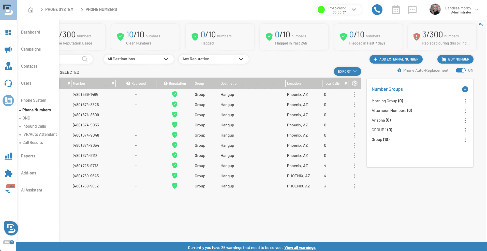487x251 pixels.
Task: Turn off Phone Auto-Replacement
Action: point(461,70)
